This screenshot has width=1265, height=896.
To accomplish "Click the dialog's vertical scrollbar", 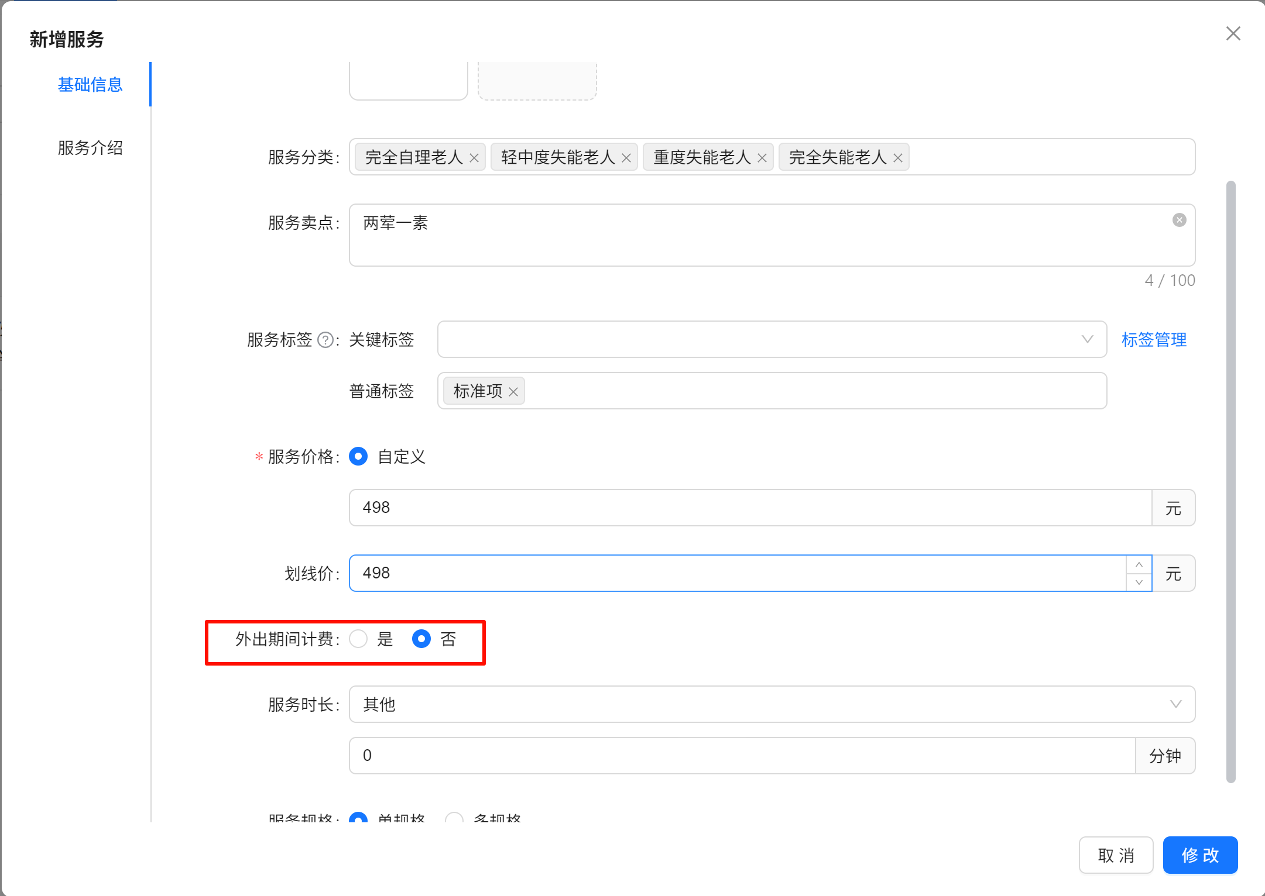I will tap(1230, 481).
